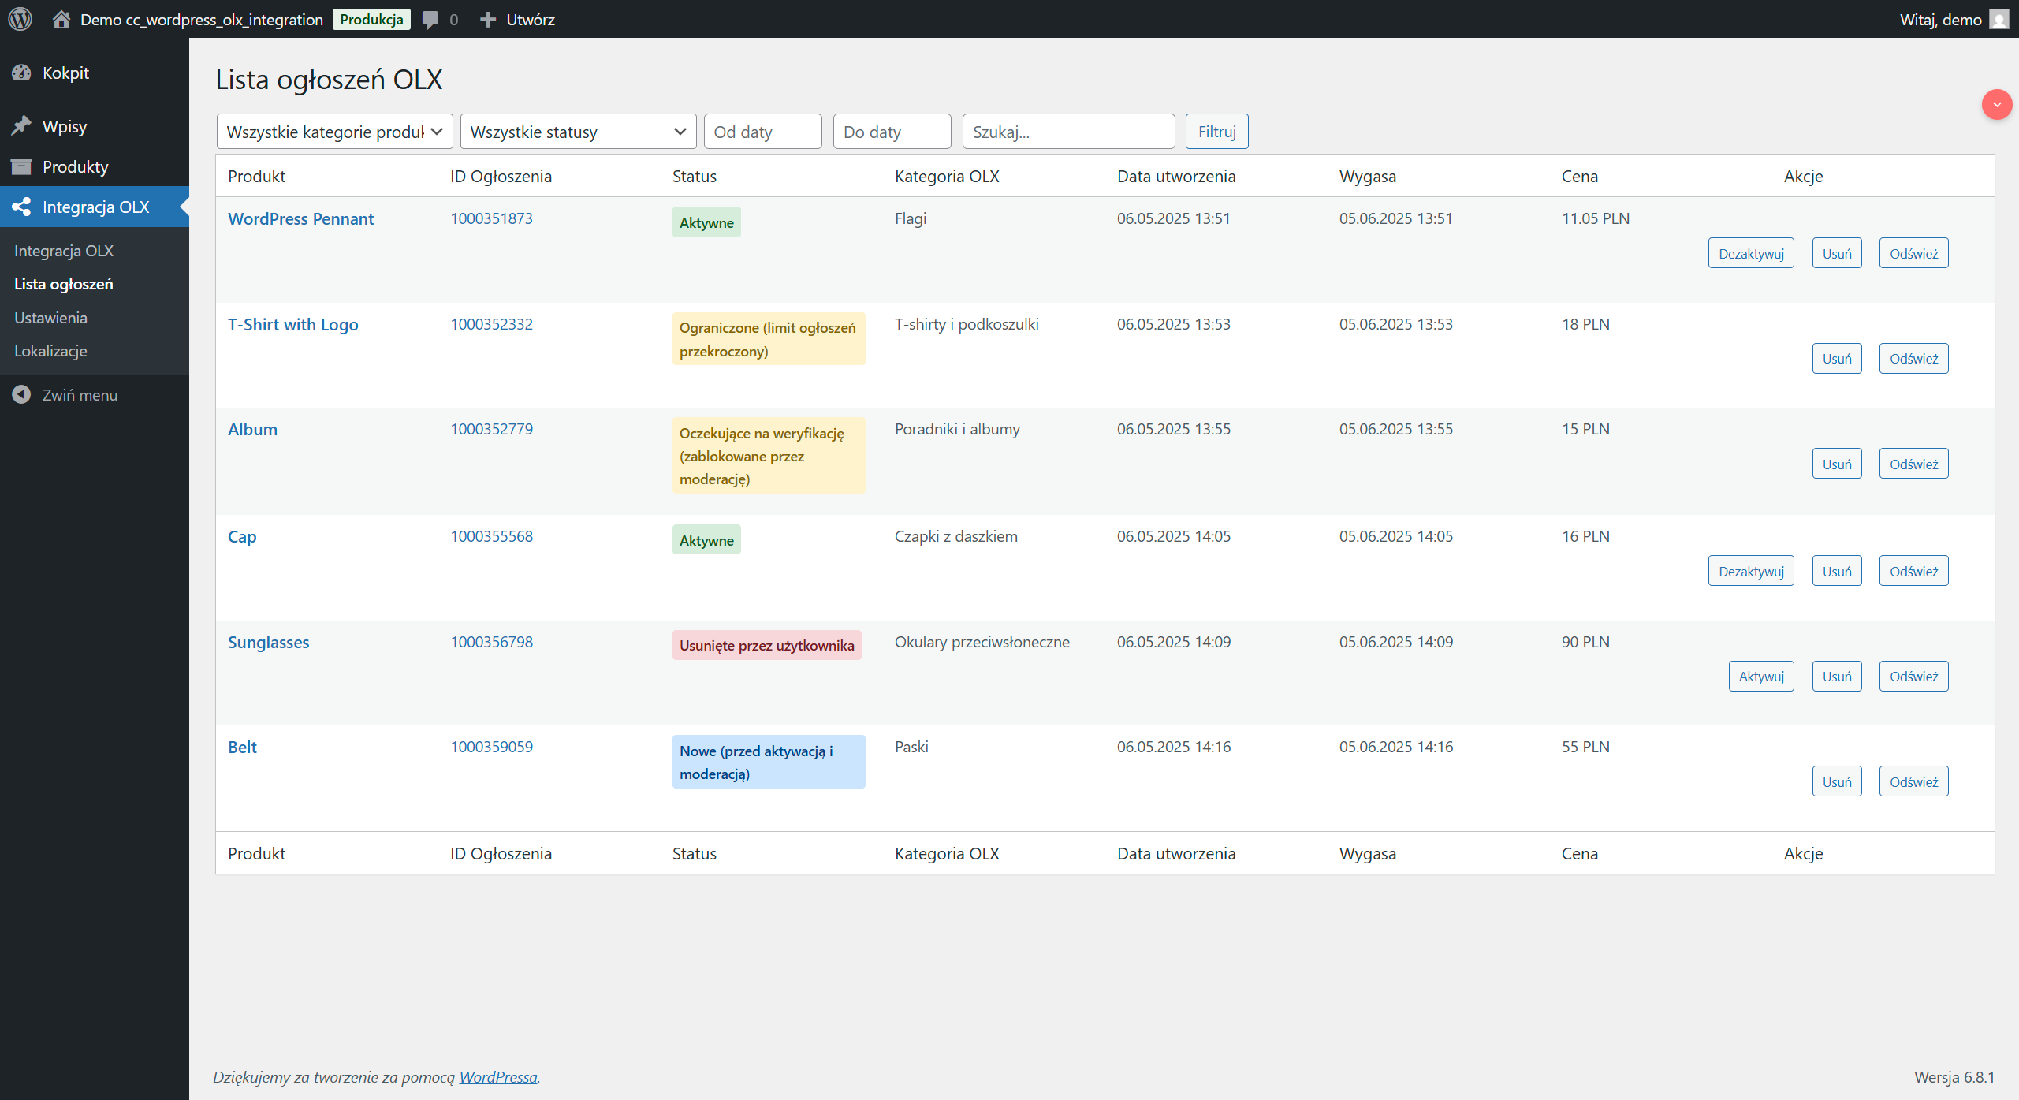Click the WordPress logo icon
The image size is (2019, 1100).
pyautogui.click(x=20, y=19)
